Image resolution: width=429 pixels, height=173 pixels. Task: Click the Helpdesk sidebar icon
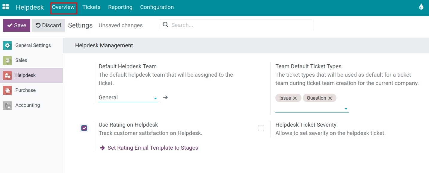tap(7, 75)
